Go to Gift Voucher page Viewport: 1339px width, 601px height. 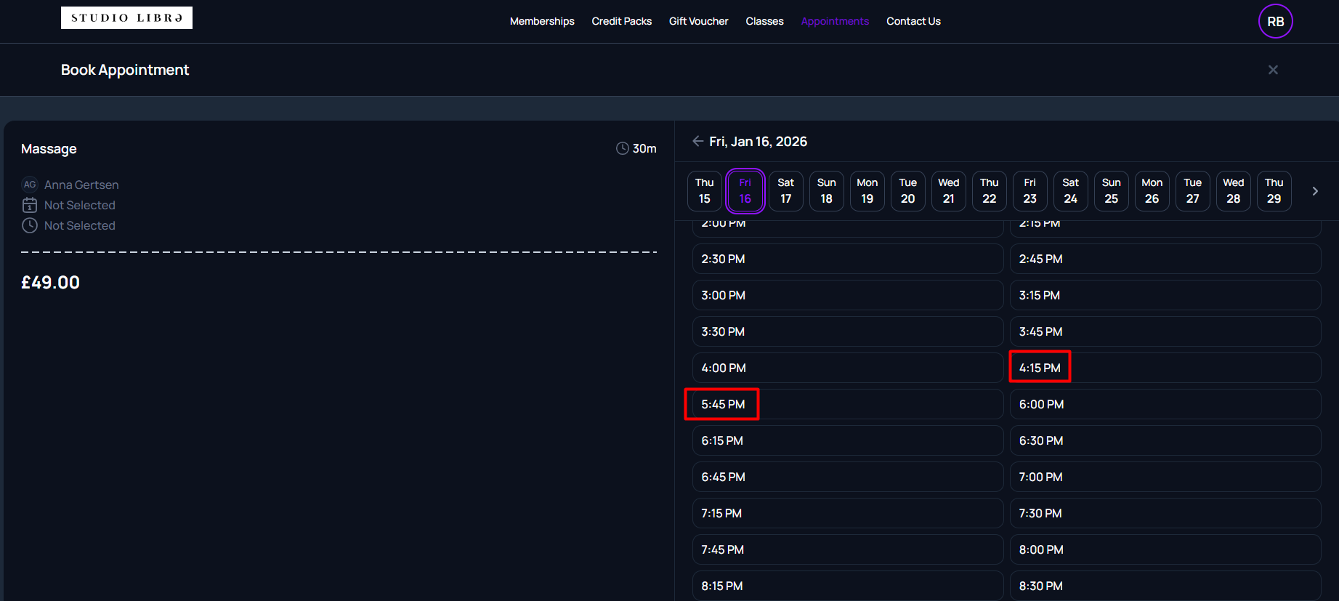point(698,21)
